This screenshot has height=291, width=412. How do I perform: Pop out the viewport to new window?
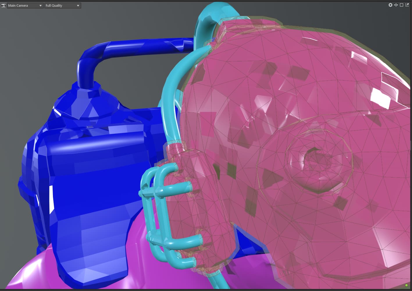pos(407,5)
